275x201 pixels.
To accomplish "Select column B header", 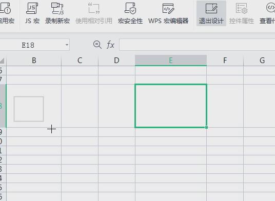I will click(x=34, y=61).
